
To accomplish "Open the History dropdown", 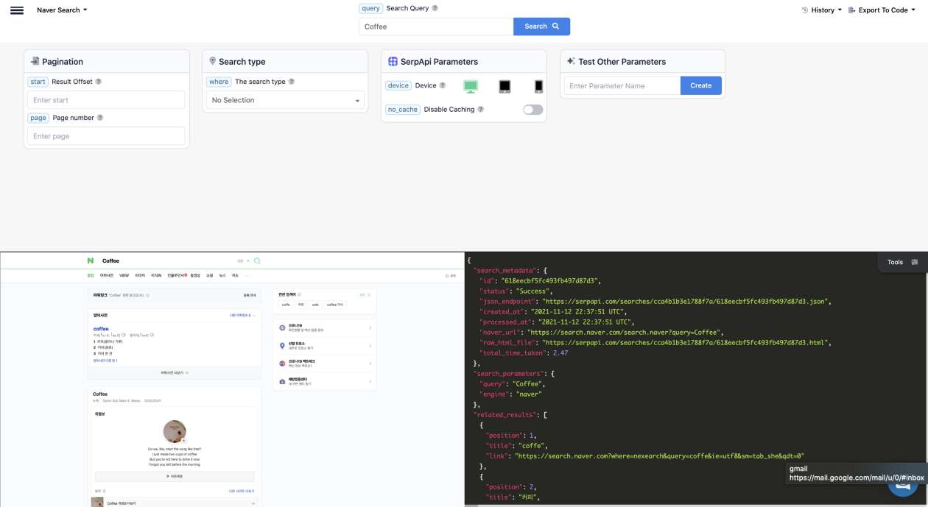I will coord(822,10).
